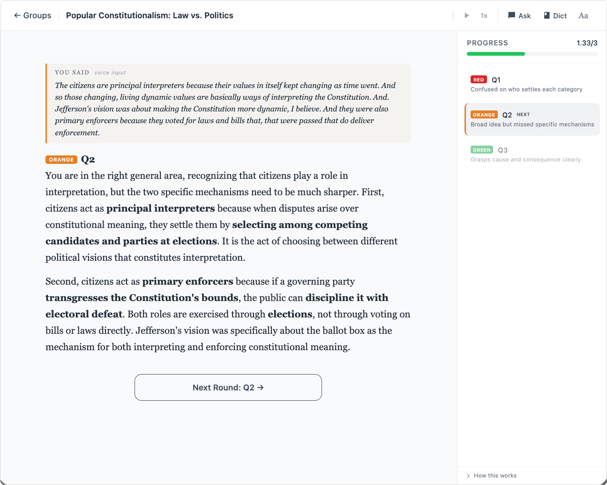
Task: Select the YOU SAID voice transcript block
Action: 228,103
